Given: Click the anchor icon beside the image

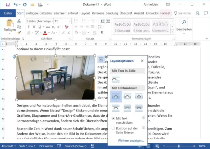Looking at the screenshot, I should [14, 57].
